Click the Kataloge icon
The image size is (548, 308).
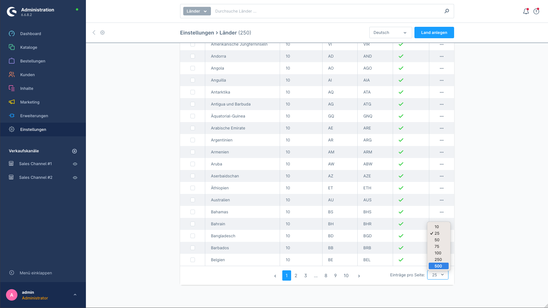tap(12, 47)
